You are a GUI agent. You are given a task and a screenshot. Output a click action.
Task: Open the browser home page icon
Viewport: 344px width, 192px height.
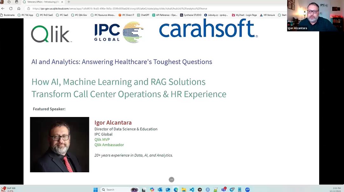click(x=19, y=9)
